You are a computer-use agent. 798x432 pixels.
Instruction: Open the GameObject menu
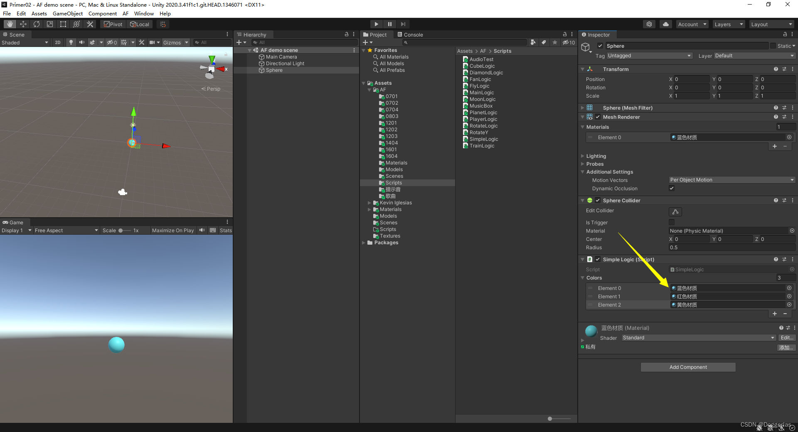[68, 13]
